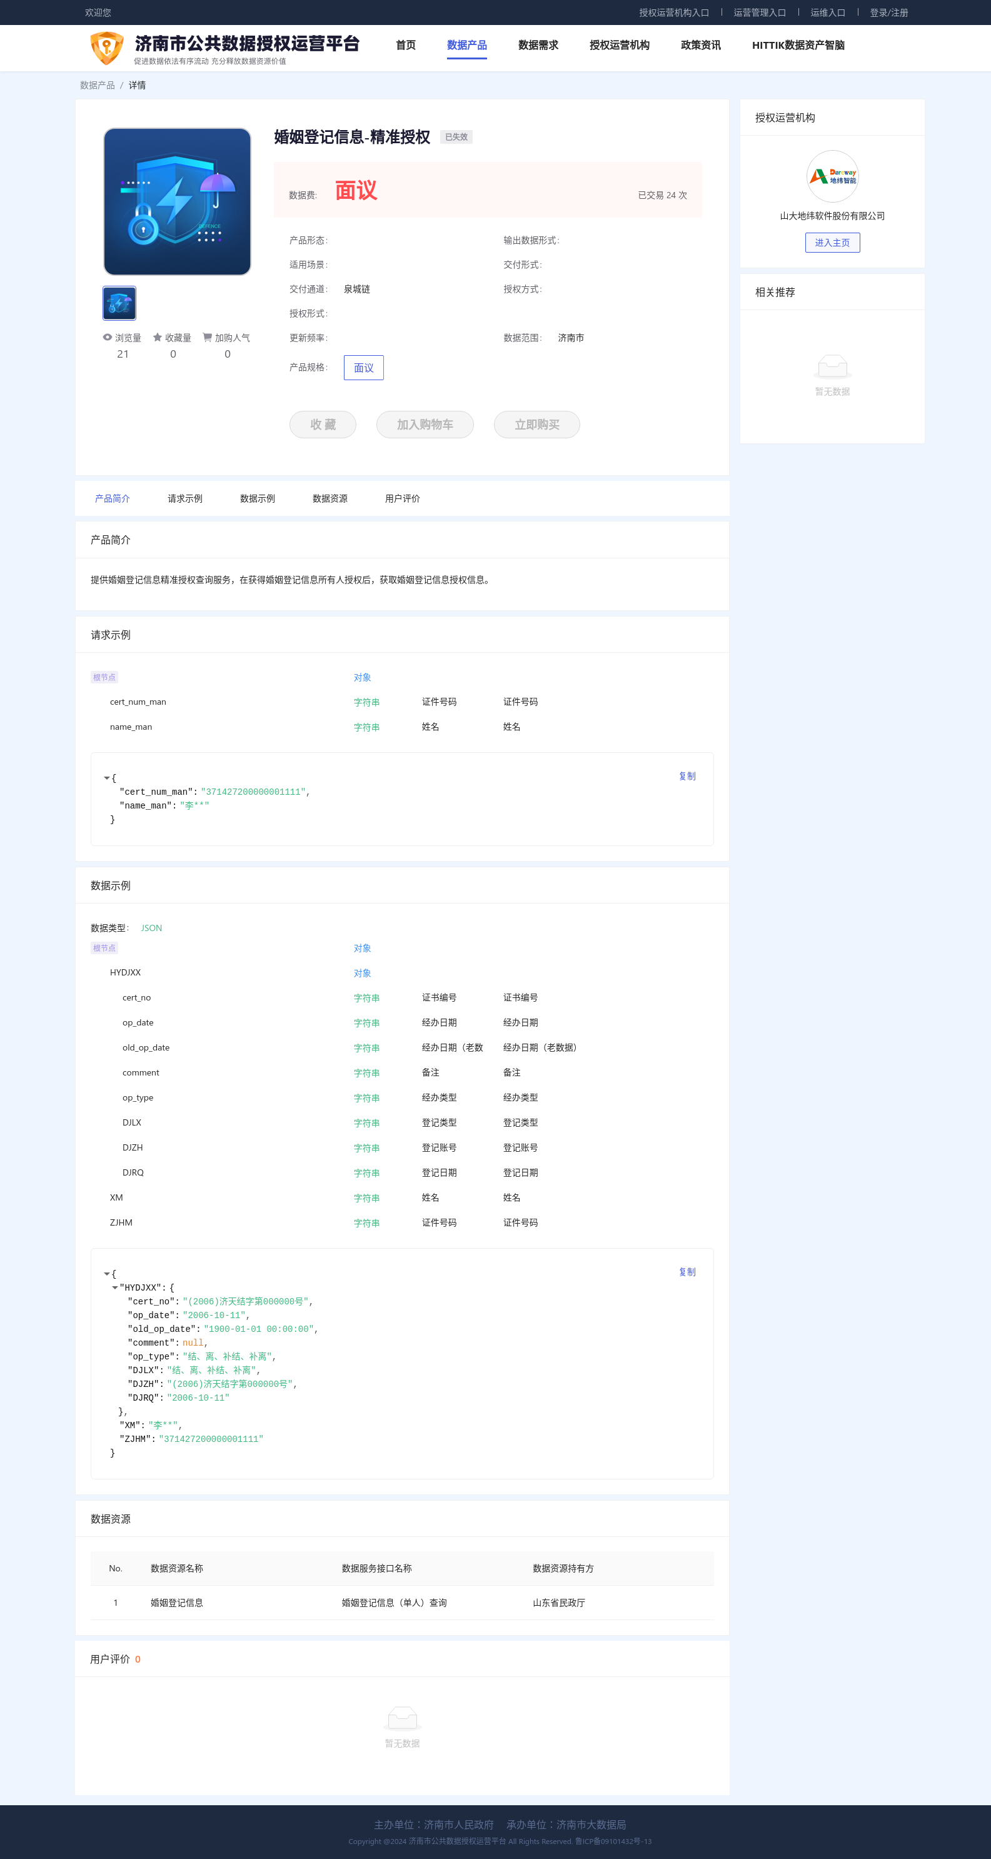Collapse the data example JSON root brace
This screenshot has width=991, height=1859.
click(107, 1274)
